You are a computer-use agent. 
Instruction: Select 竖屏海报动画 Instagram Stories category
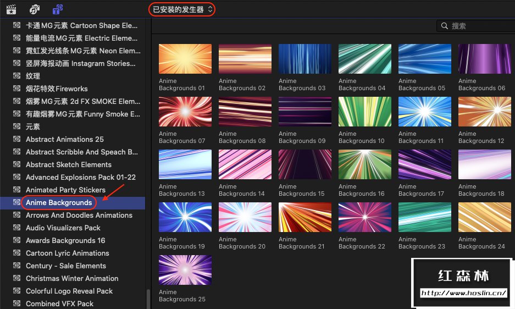[73, 63]
